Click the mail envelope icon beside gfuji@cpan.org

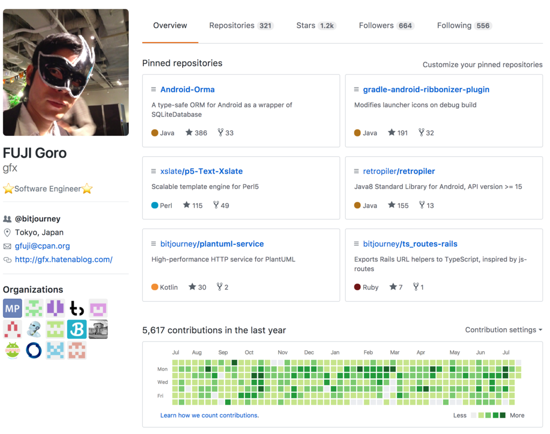click(7, 247)
